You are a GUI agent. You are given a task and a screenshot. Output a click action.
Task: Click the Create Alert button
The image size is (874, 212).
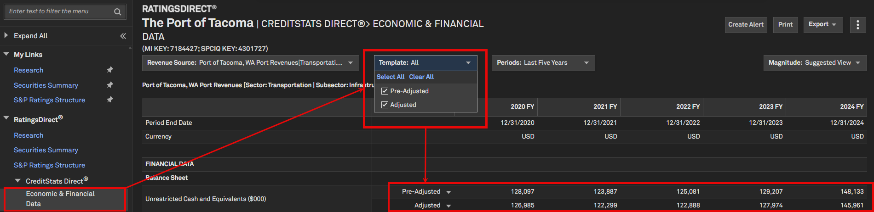(x=746, y=25)
